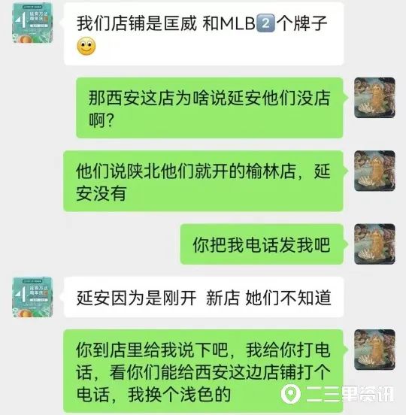Select the message 我们店铺是匡威 和MLB
The height and width of the screenshot is (415, 406).
tap(204, 34)
